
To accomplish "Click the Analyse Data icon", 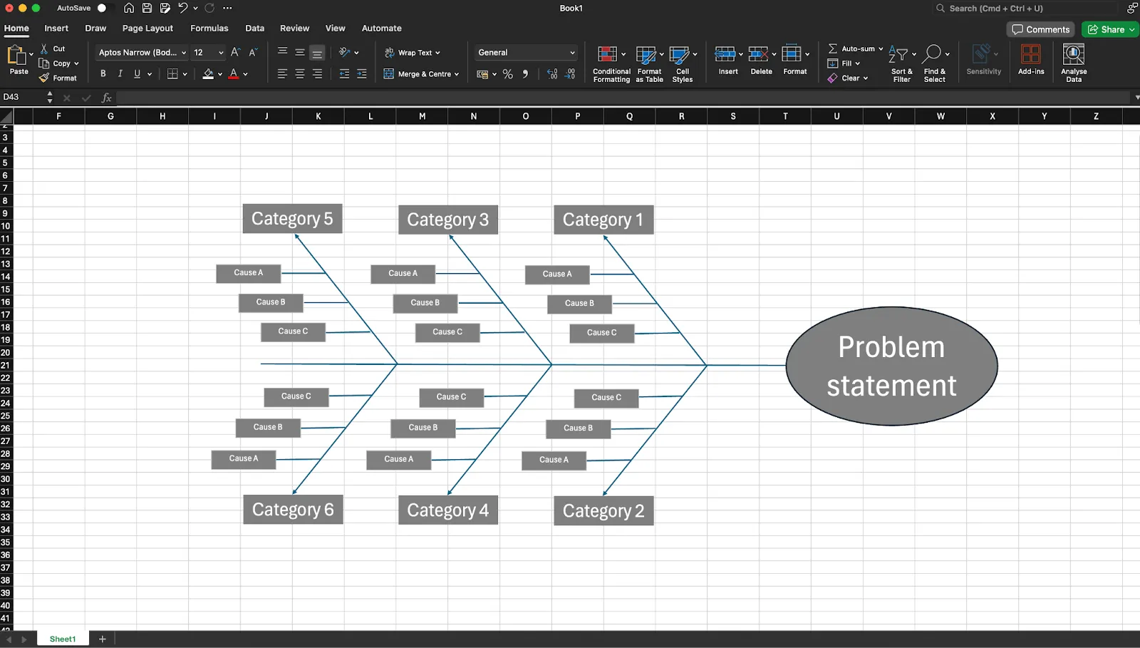I will tap(1073, 54).
